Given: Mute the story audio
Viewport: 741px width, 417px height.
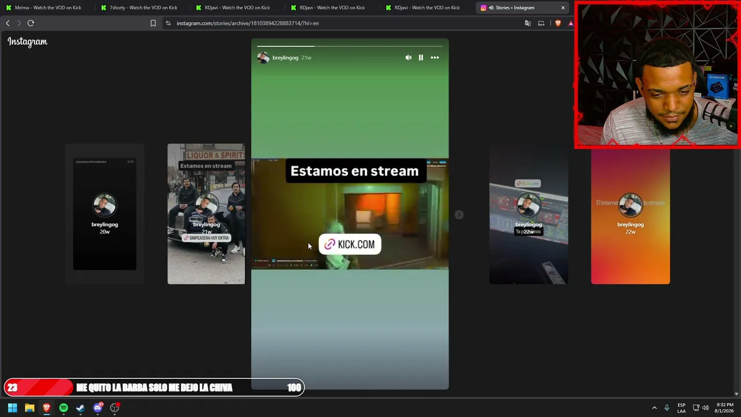Looking at the screenshot, I should pos(408,57).
